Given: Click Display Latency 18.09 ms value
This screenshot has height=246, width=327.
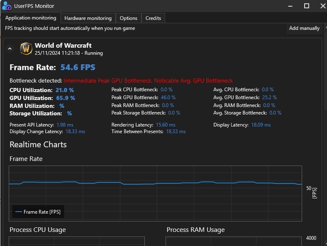Looking at the screenshot, I should click(261, 125).
